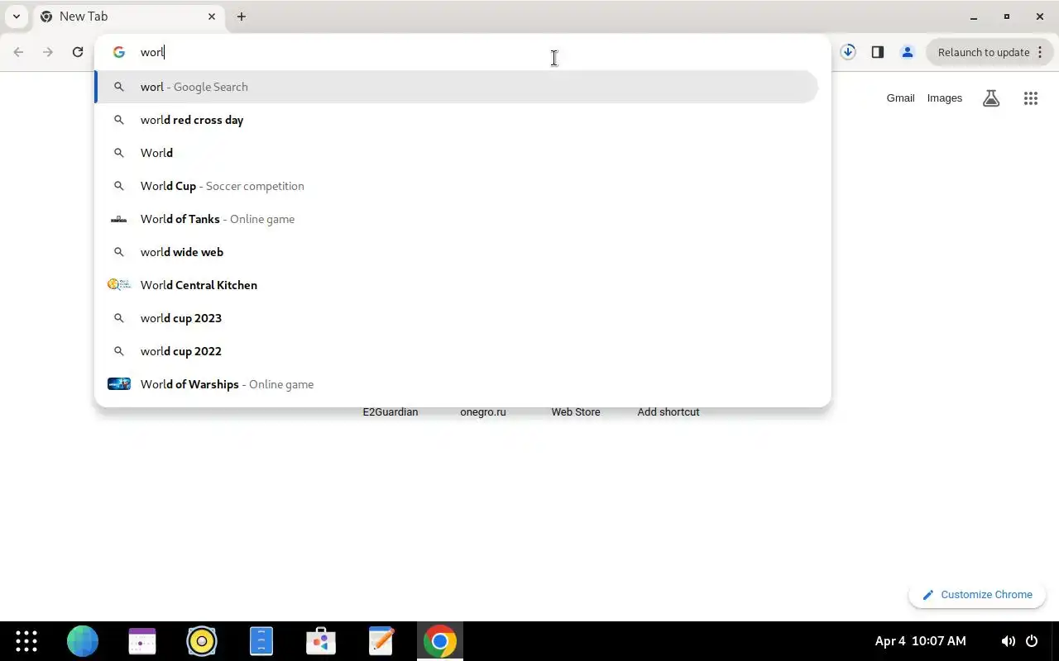The height and width of the screenshot is (661, 1059).
Task: Open the profile avatar icon
Action: pos(908,52)
